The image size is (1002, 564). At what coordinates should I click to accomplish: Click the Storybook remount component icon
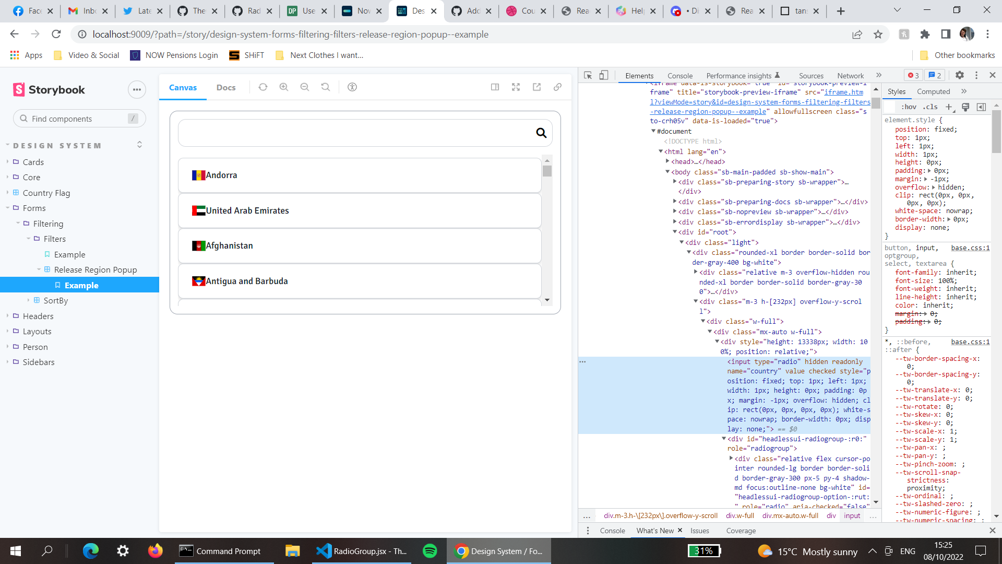(x=263, y=87)
